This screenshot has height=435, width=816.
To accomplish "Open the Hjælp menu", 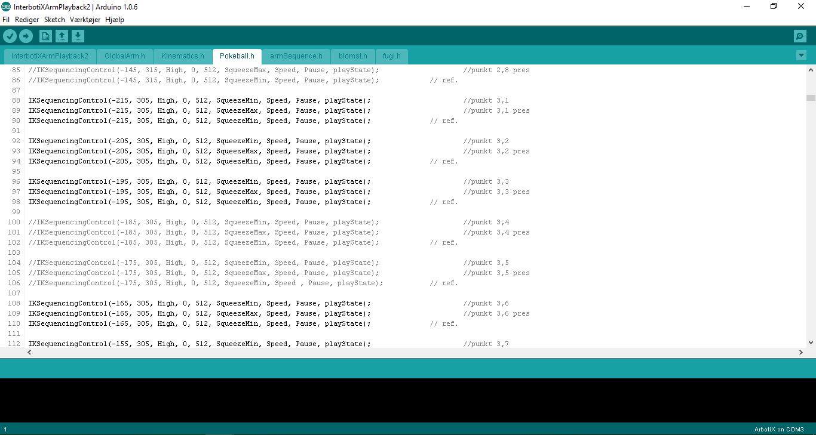I will (115, 20).
